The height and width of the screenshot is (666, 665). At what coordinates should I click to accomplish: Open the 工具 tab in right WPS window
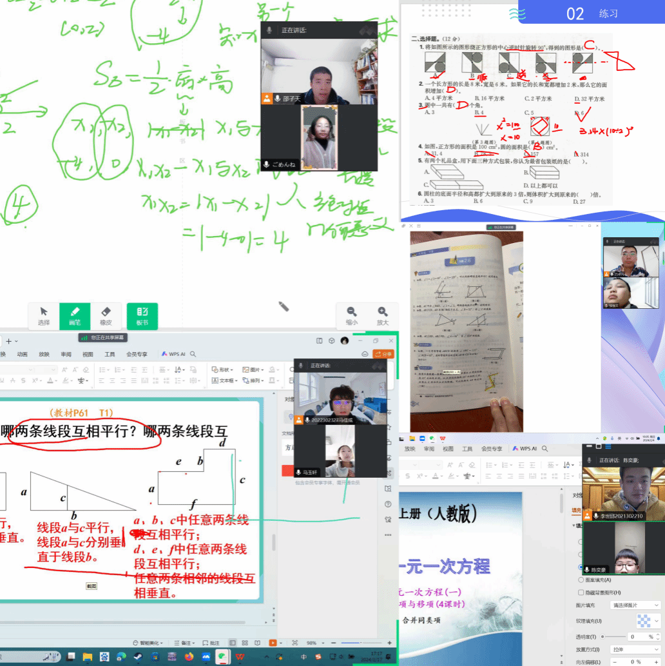(x=467, y=449)
